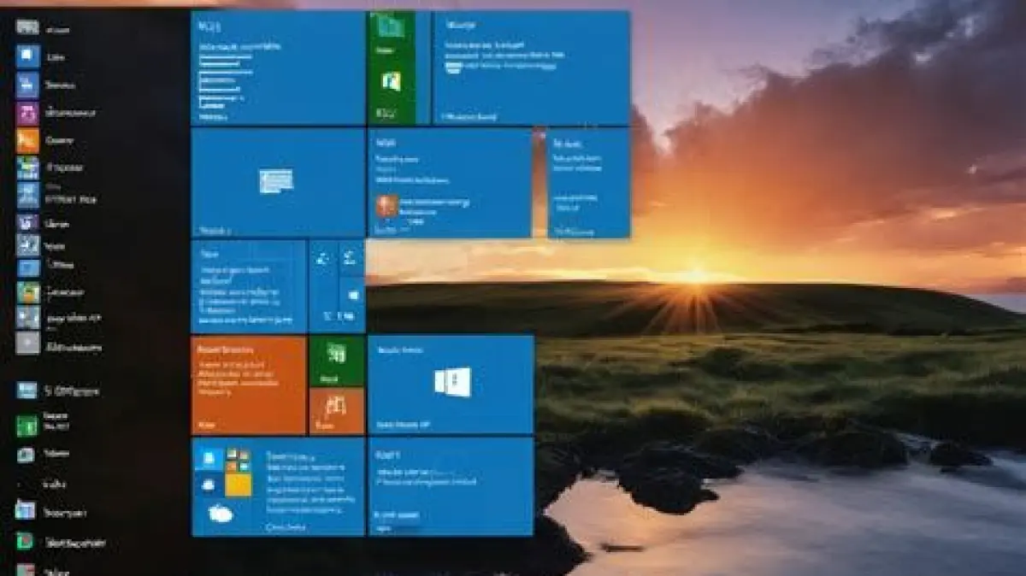Open the purple app icon in the app list
The width and height of the screenshot is (1026, 576).
27,113
